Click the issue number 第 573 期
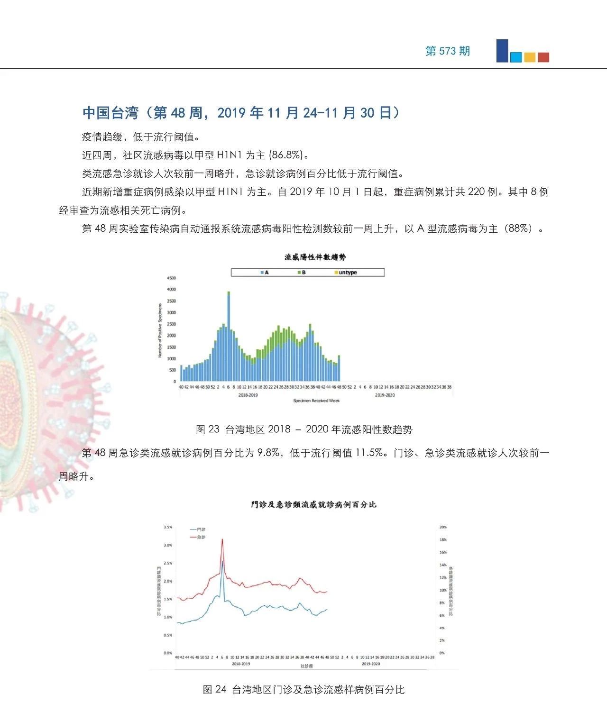The width and height of the screenshot is (607, 712). point(447,51)
